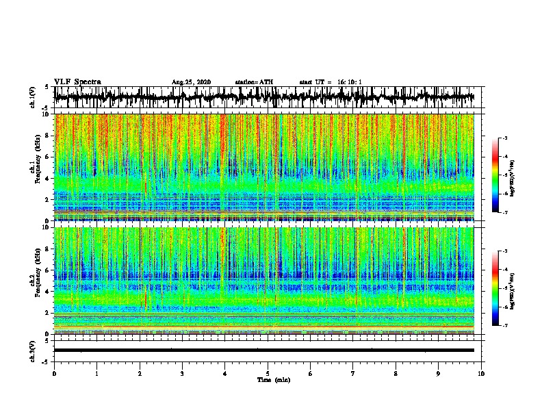Click the "-3" label on ch.2 color scale
The width and height of the screenshot is (542, 419).
[505, 251]
